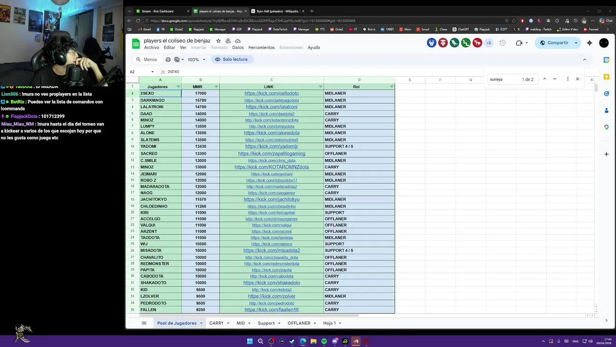This screenshot has width=616, height=347.
Task: Open Windows Start menu
Action: point(250,341)
